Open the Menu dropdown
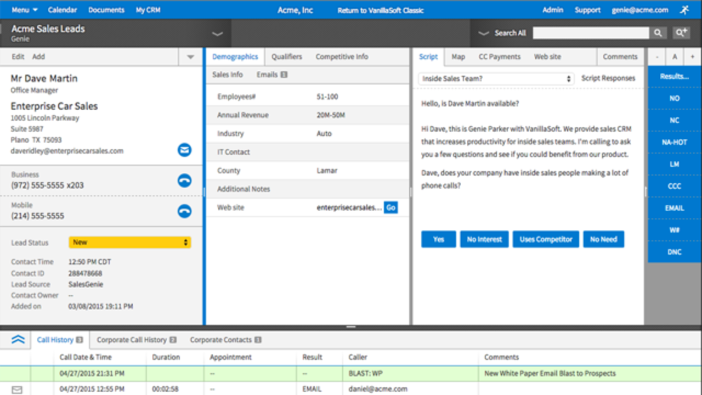 (25, 10)
